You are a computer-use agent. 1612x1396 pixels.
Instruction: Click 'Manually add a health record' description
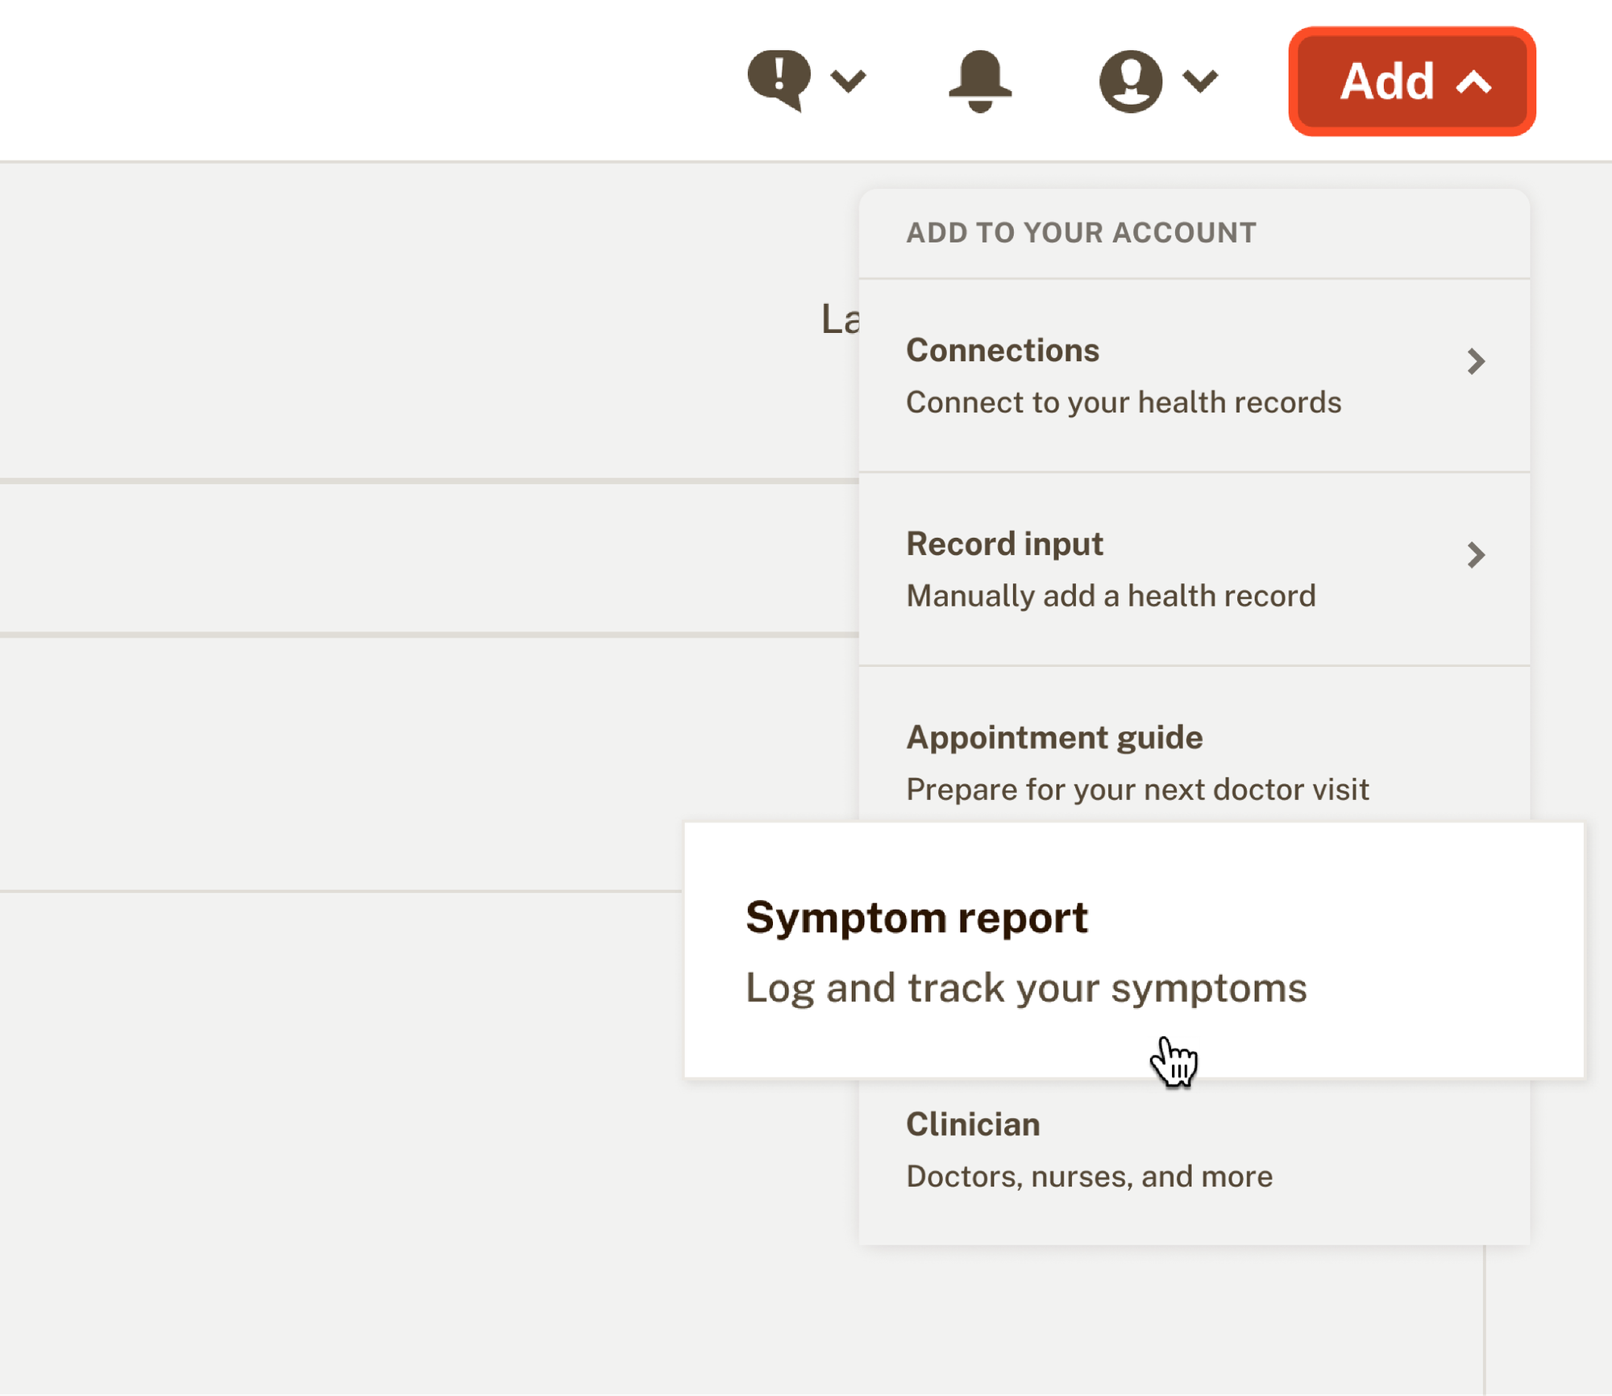point(1111,596)
